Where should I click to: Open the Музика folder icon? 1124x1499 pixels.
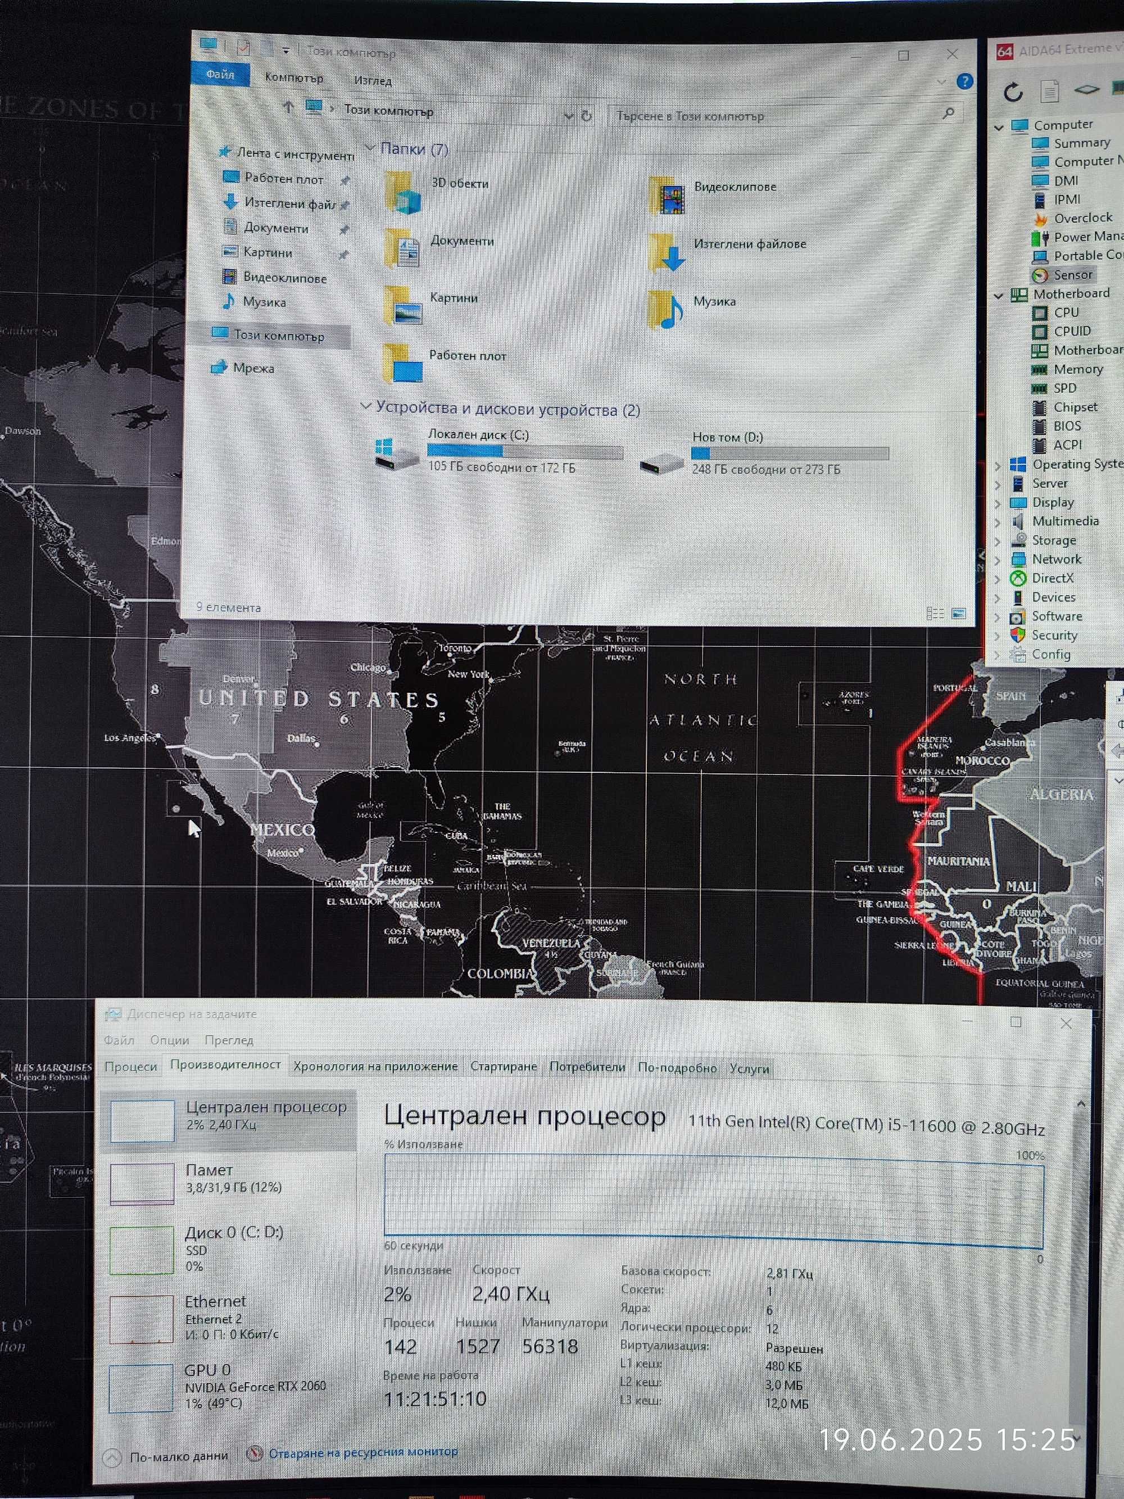(665, 309)
